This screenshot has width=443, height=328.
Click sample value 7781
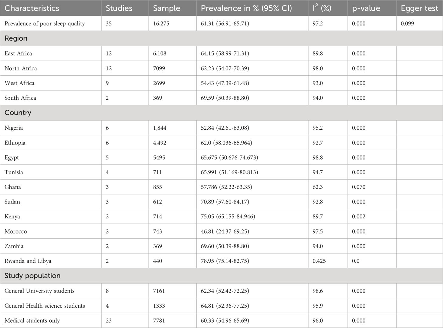click(x=159, y=321)
